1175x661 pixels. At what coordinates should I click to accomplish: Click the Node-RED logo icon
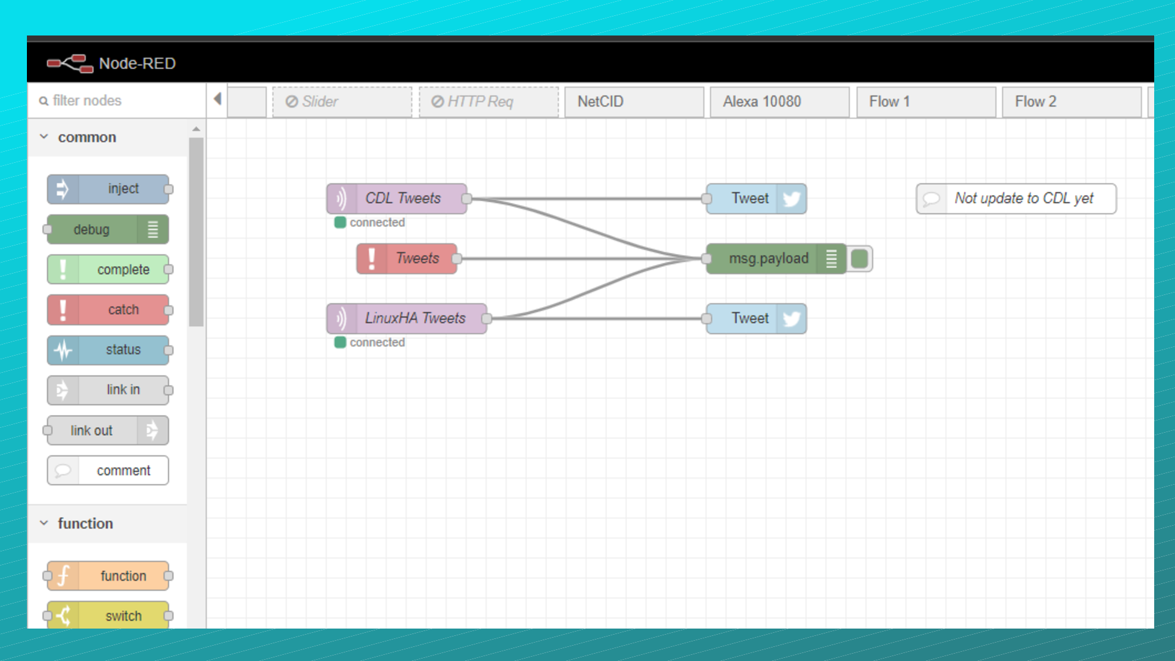[x=70, y=63]
